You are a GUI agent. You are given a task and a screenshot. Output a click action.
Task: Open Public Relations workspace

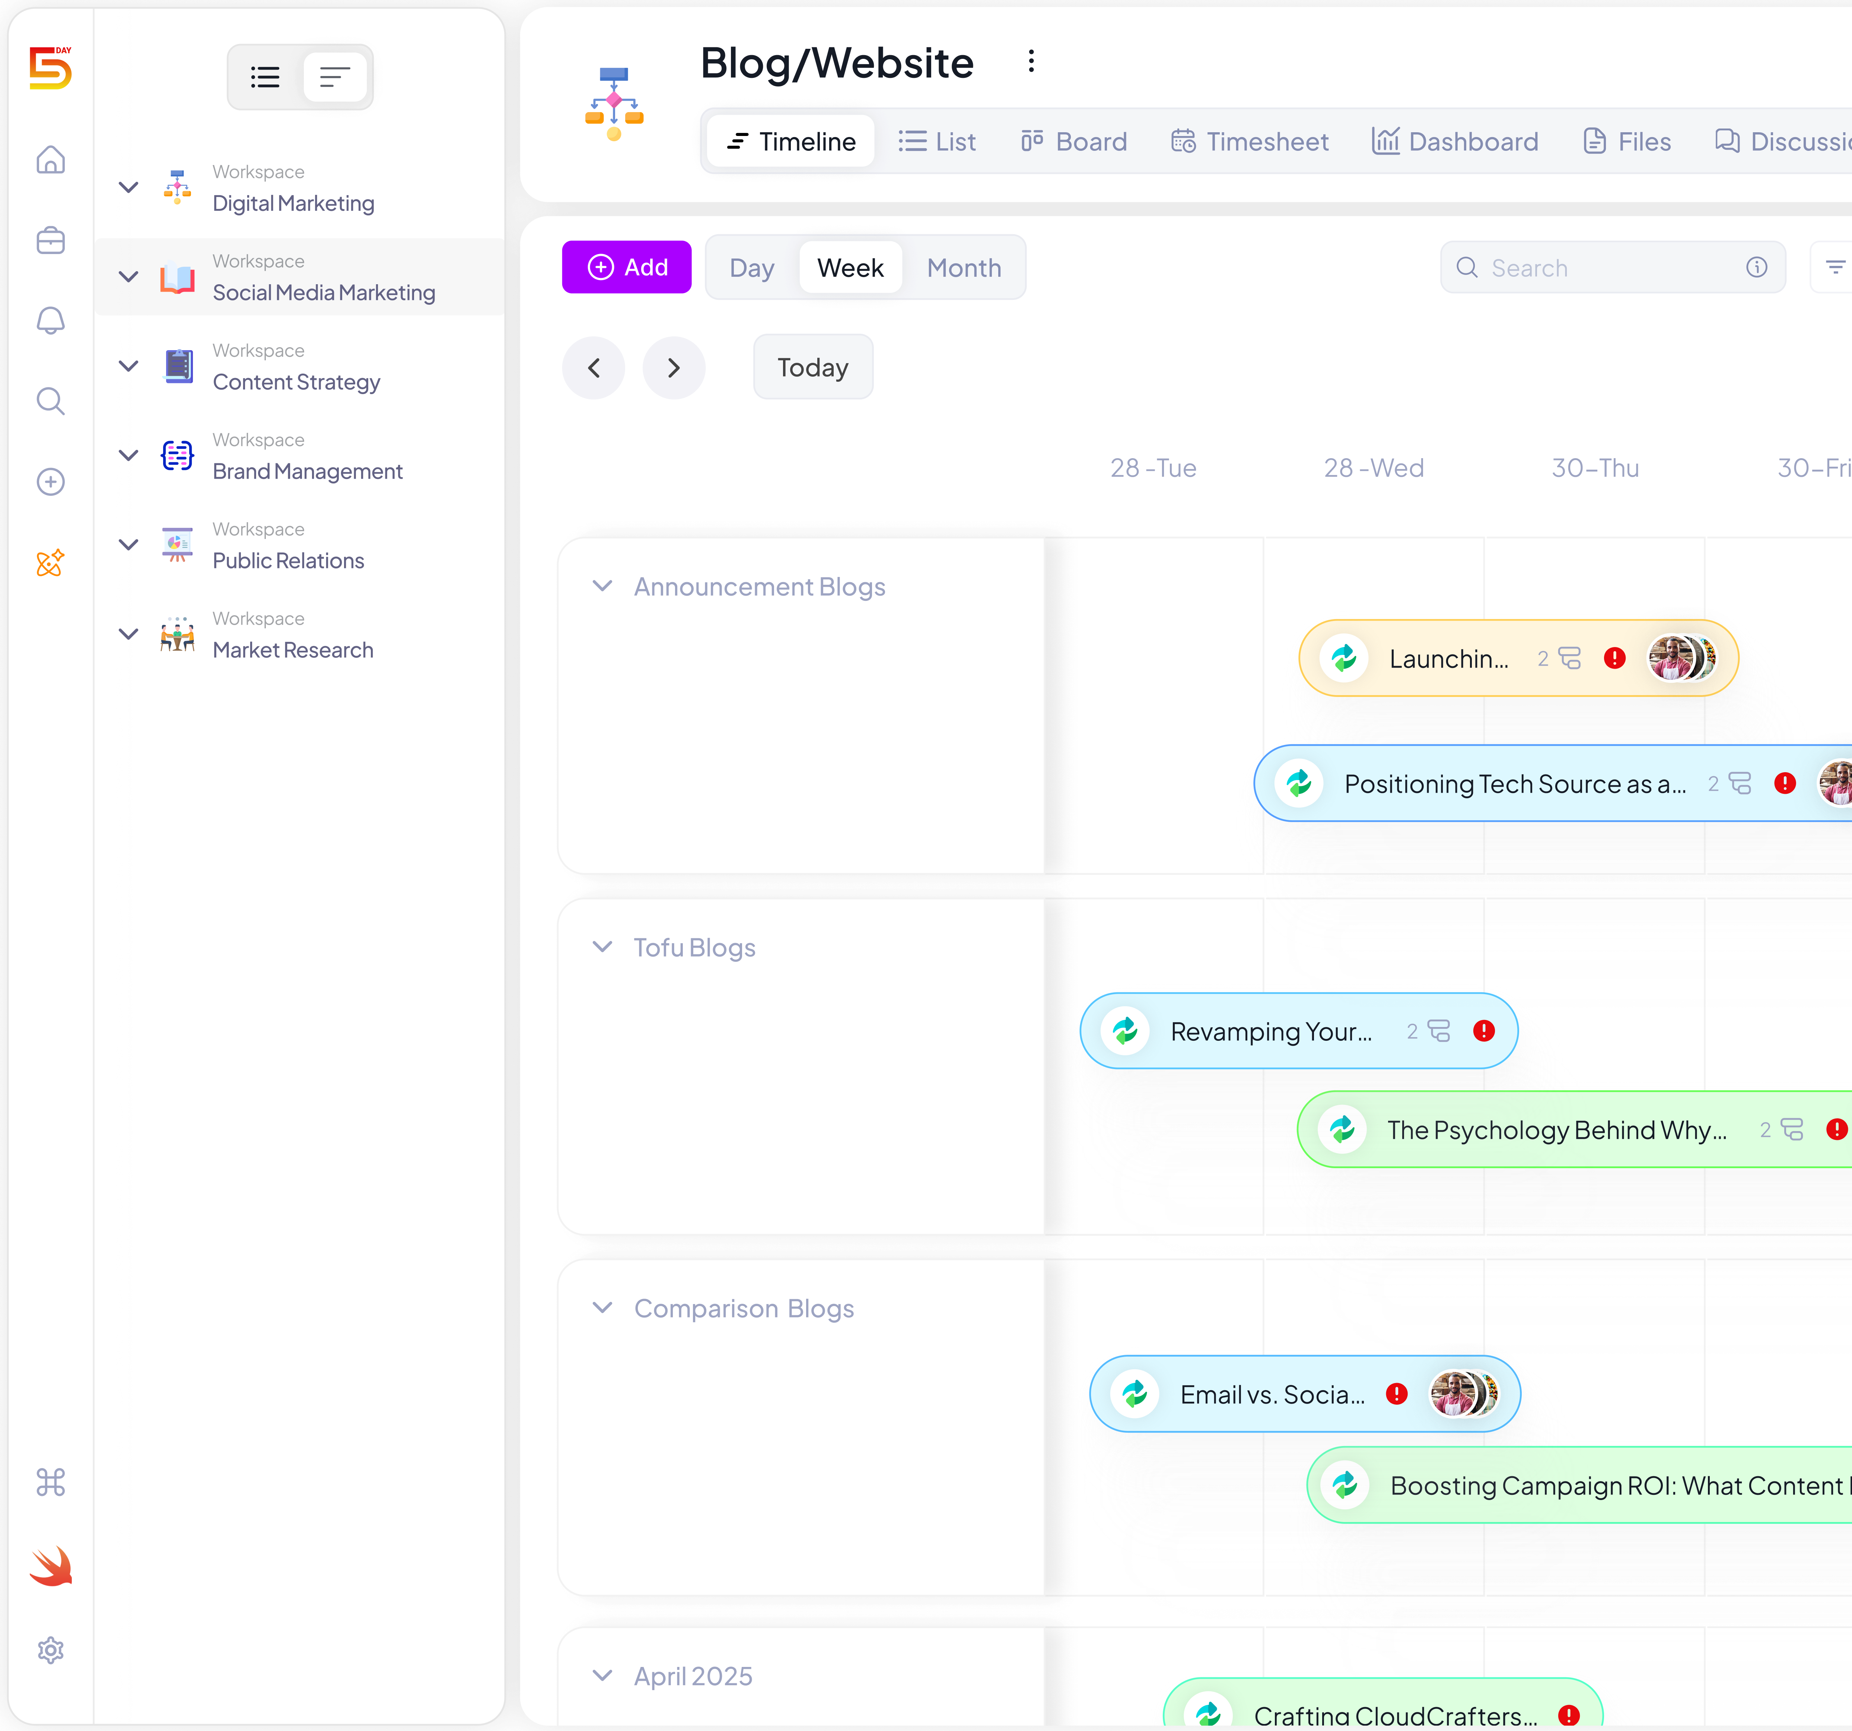[x=301, y=544]
